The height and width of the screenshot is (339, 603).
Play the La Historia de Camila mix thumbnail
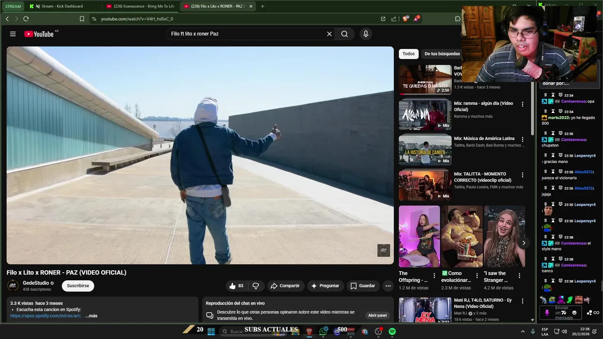(x=425, y=150)
